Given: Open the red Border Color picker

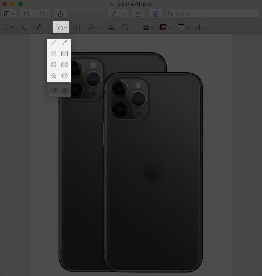Looking at the screenshot, I should pos(165,27).
